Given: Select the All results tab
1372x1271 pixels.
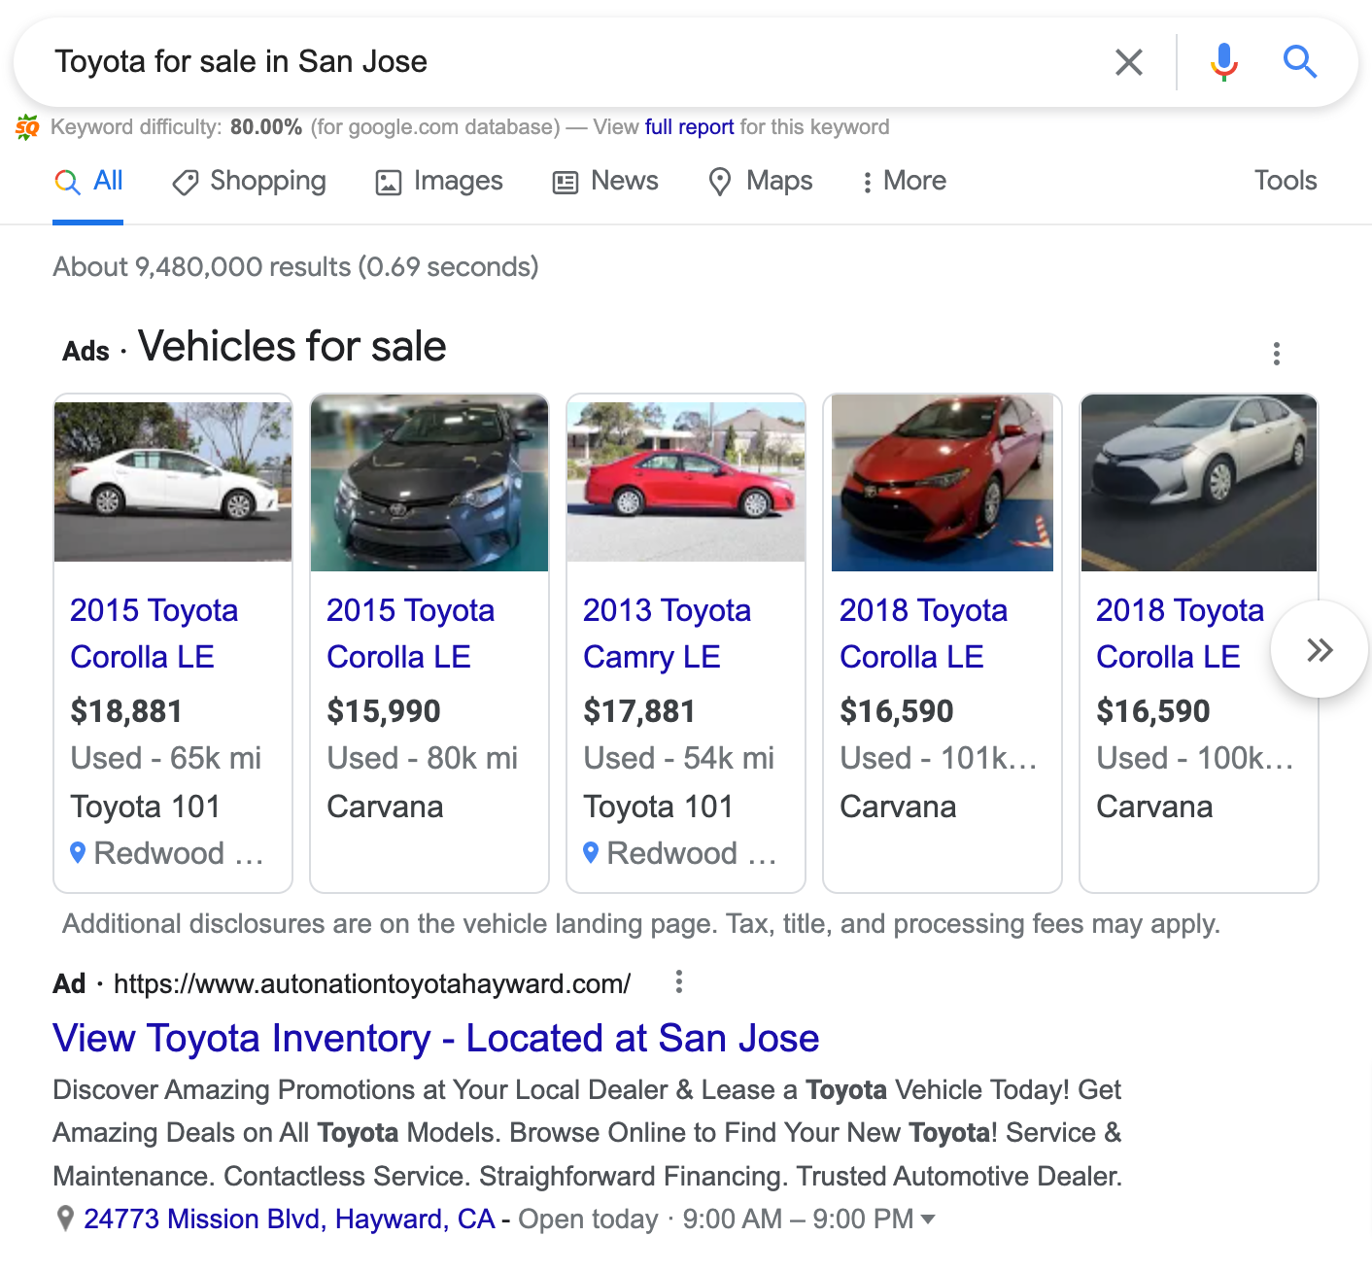Looking at the screenshot, I should (88, 181).
